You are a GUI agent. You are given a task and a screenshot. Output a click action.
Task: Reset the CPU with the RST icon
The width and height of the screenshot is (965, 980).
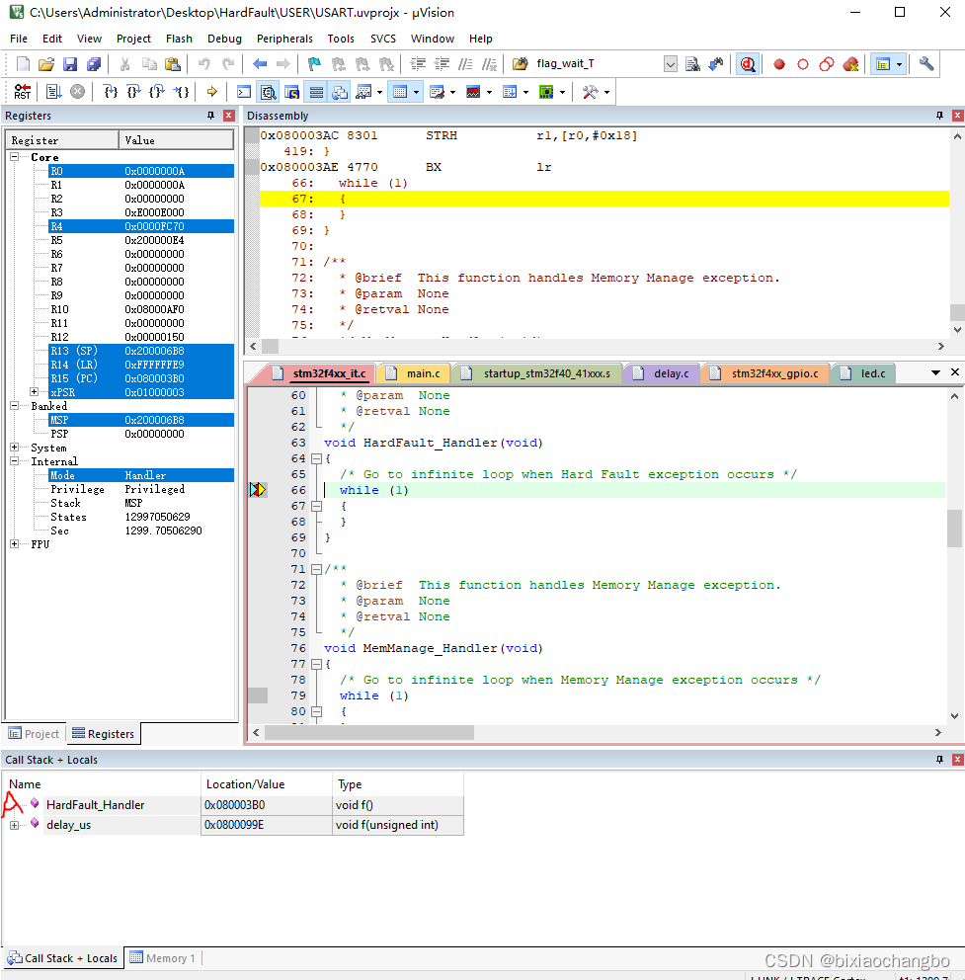point(23,92)
